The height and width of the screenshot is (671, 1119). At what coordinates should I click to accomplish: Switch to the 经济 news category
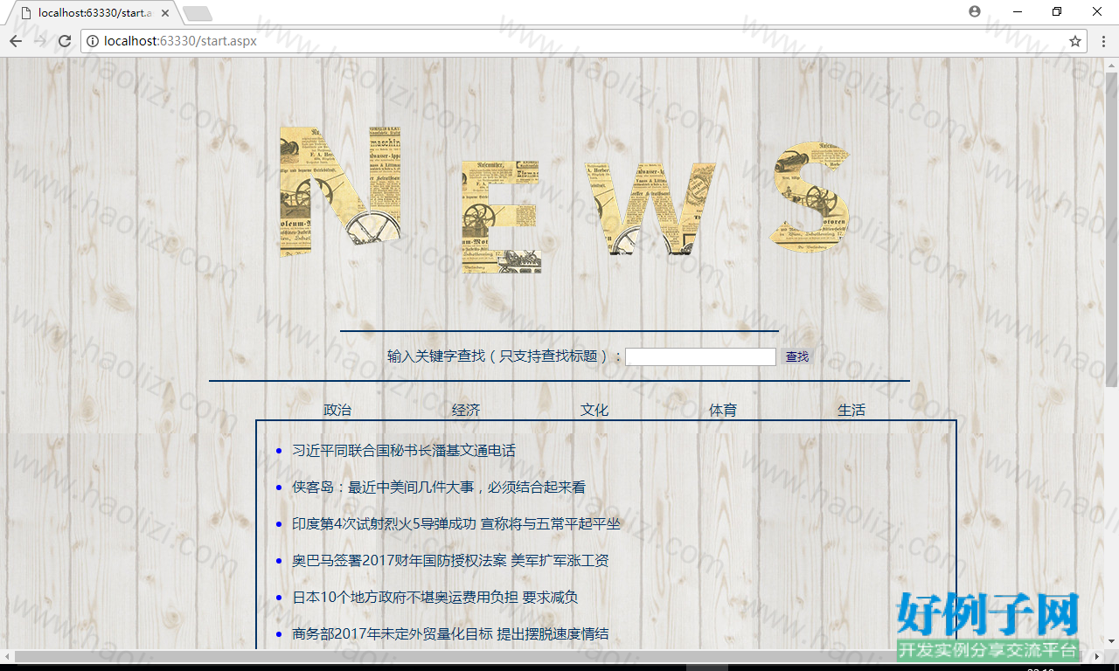pyautogui.click(x=466, y=410)
